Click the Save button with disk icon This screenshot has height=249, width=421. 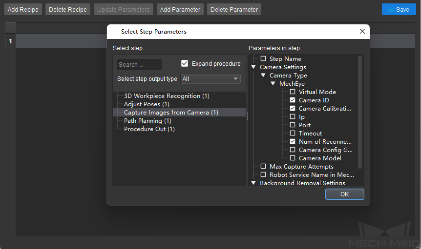(x=399, y=9)
